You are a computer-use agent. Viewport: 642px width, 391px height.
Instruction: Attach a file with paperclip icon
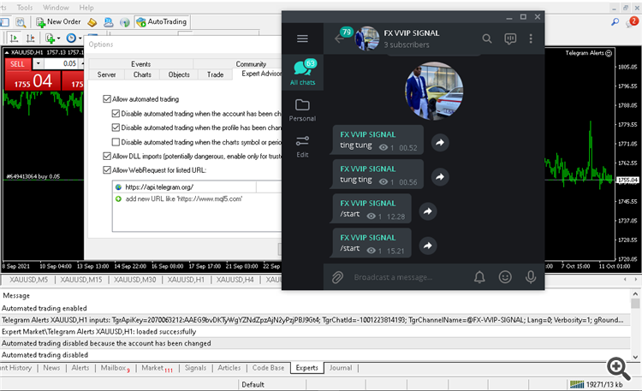tap(337, 277)
